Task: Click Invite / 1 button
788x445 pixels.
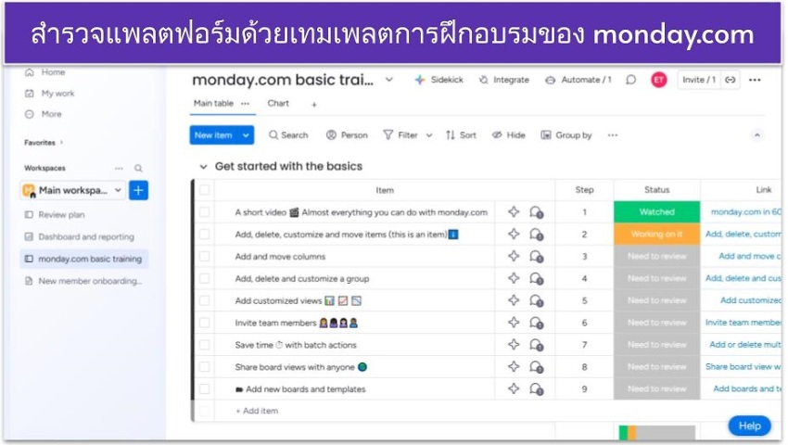Action: coord(699,80)
